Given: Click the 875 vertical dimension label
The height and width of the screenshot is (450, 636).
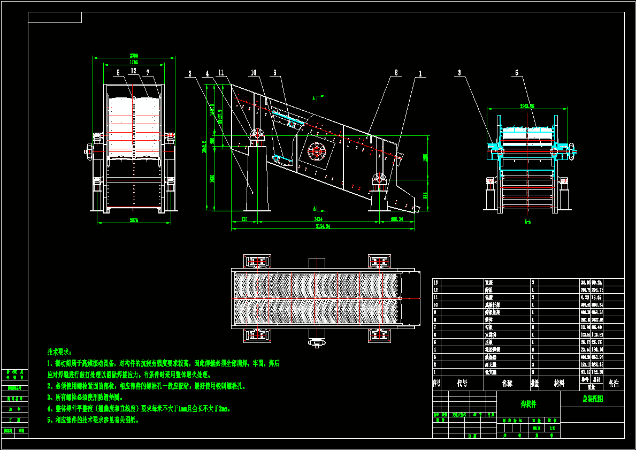Looking at the screenshot, I should [x=425, y=195].
